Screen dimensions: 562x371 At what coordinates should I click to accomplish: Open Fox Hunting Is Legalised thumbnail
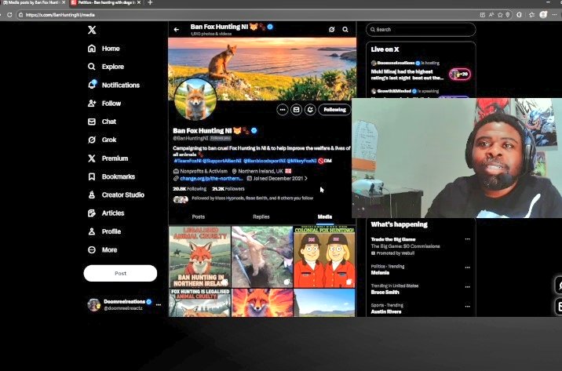click(199, 303)
